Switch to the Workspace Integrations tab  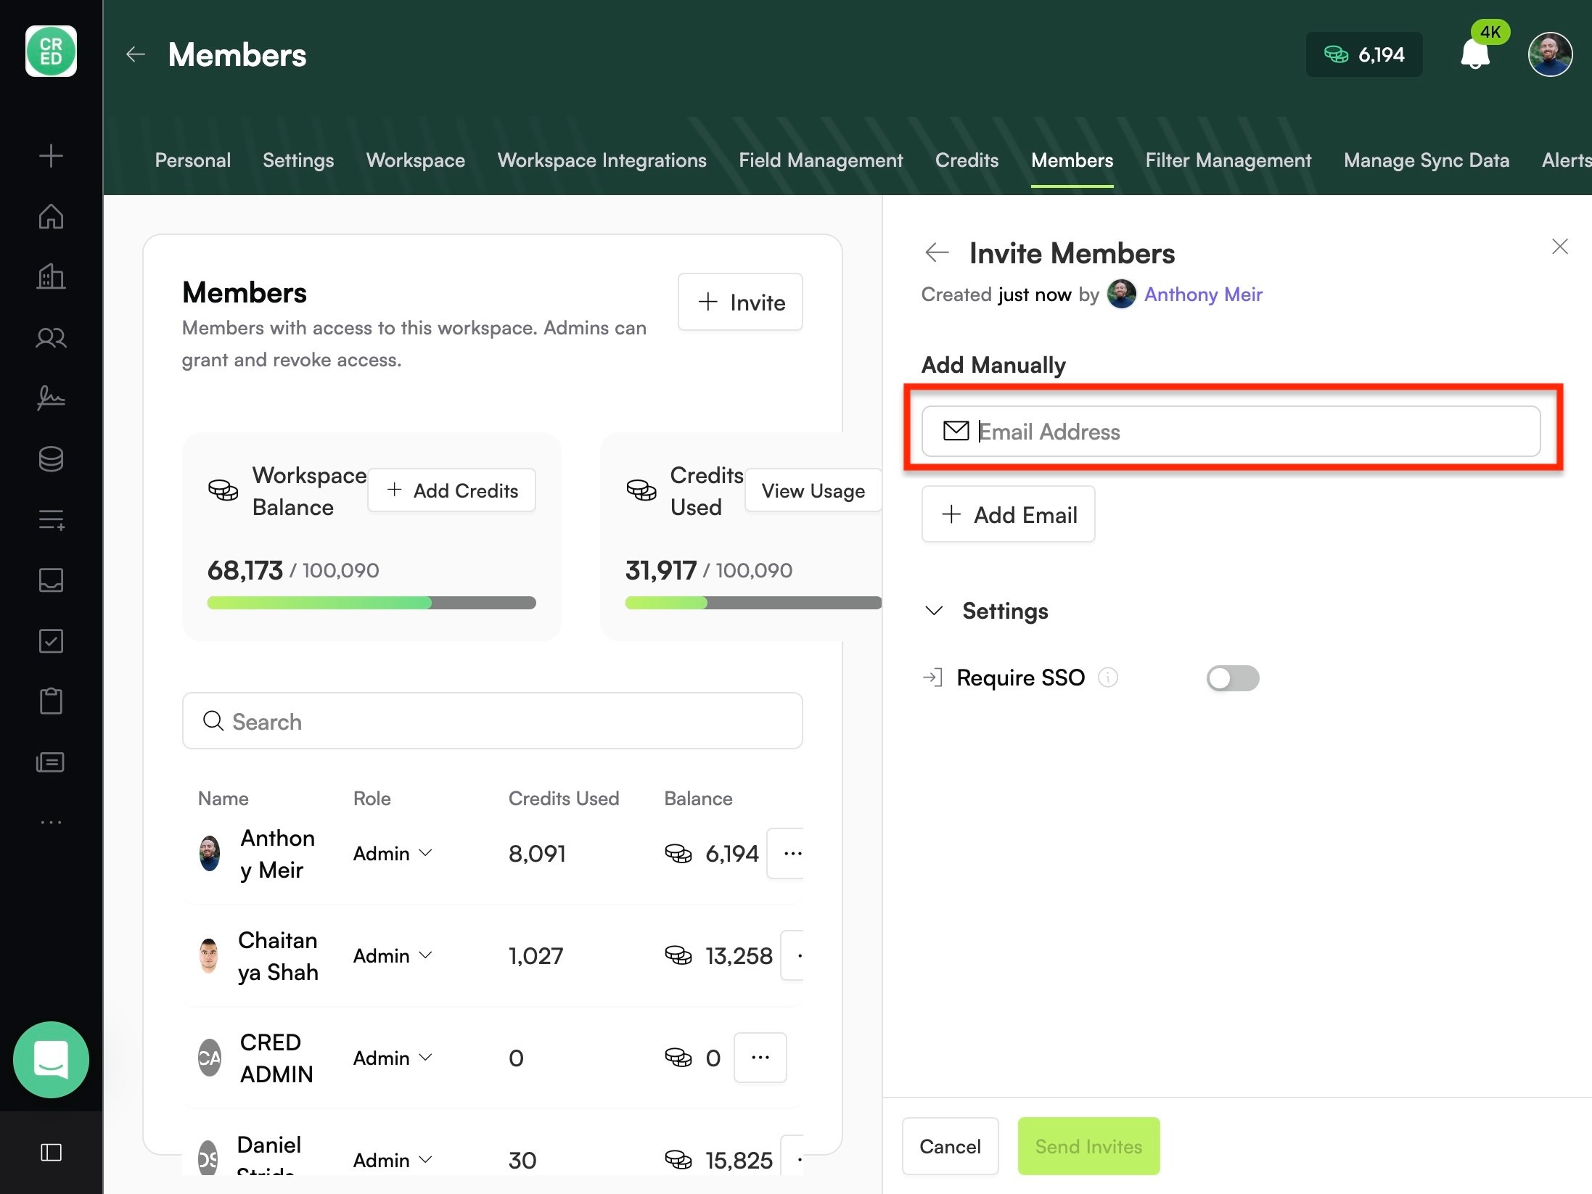(602, 160)
